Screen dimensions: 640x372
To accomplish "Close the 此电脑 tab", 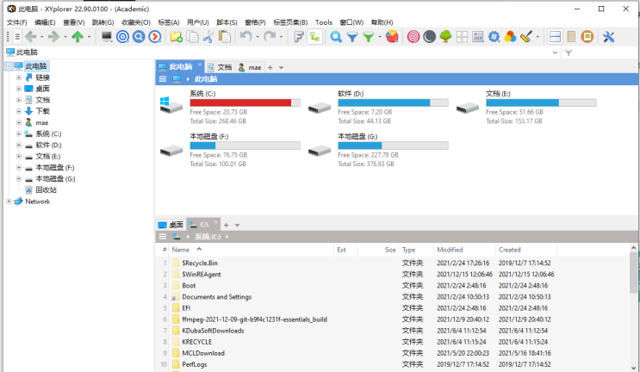I will click(x=200, y=65).
